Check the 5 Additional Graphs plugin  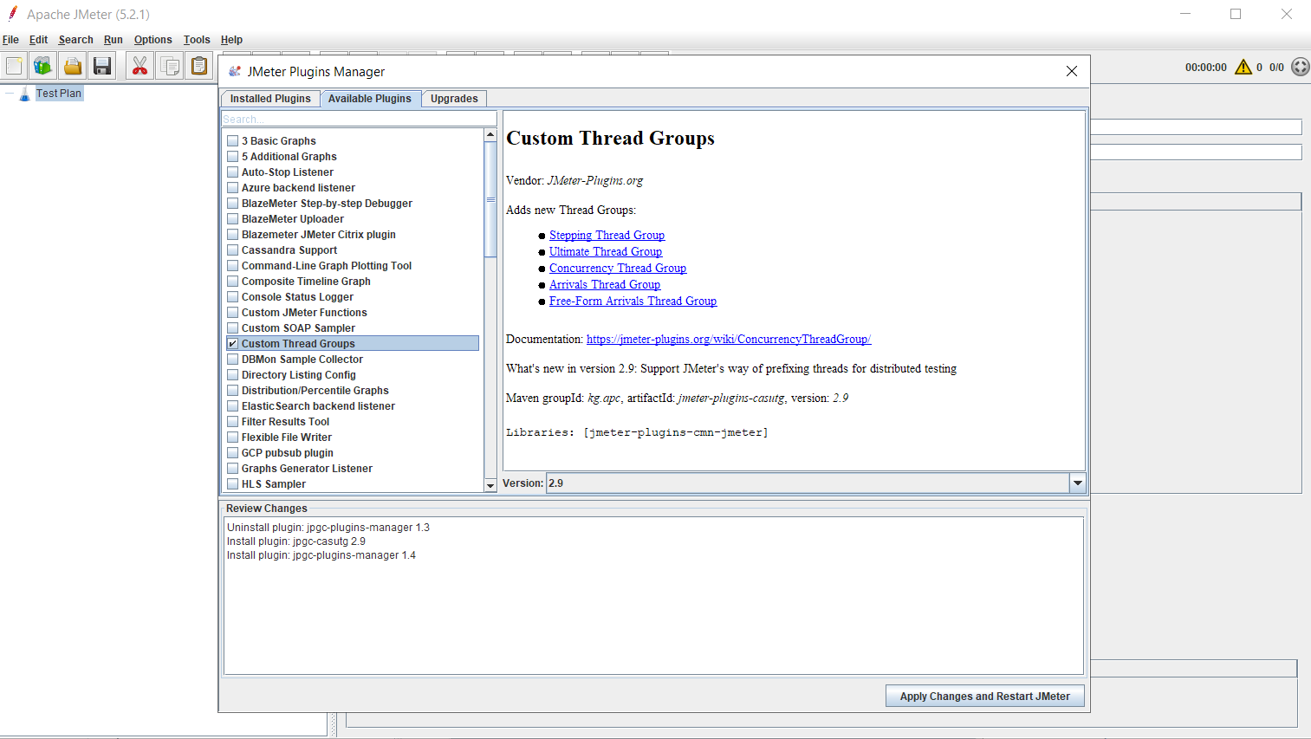point(232,157)
